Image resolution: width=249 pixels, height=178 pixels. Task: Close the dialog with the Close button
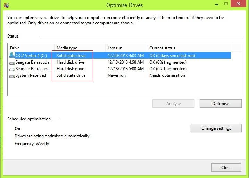tap(226, 168)
